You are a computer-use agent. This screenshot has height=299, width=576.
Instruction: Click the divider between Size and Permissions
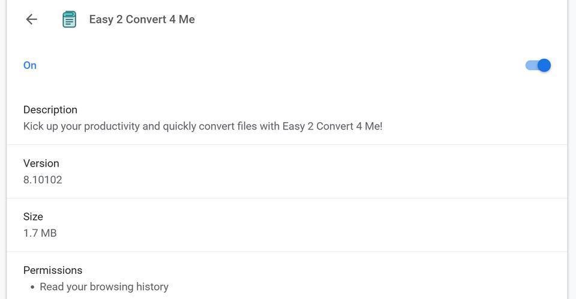[x=287, y=252]
